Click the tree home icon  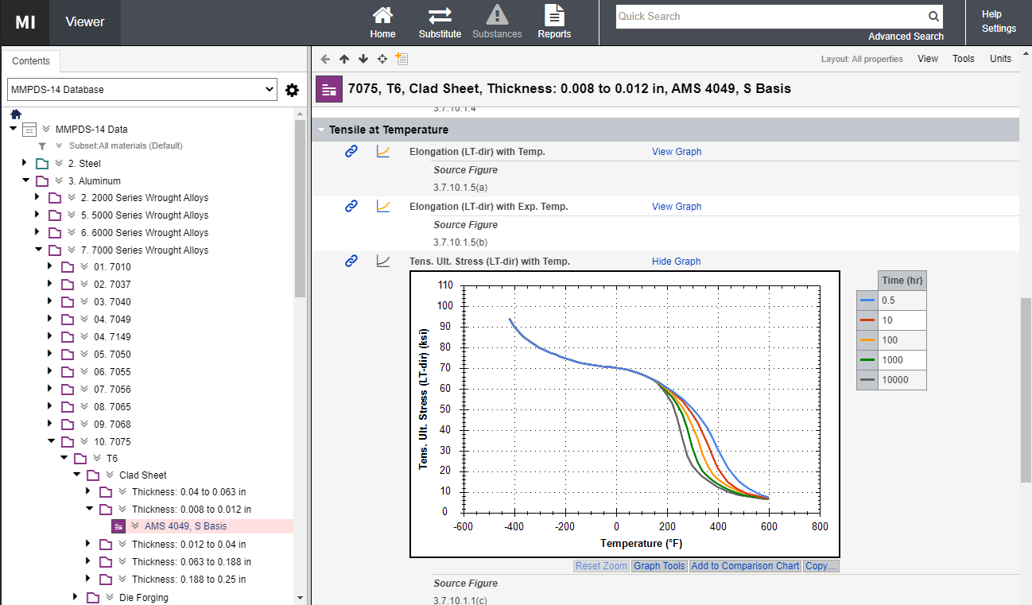pos(15,114)
